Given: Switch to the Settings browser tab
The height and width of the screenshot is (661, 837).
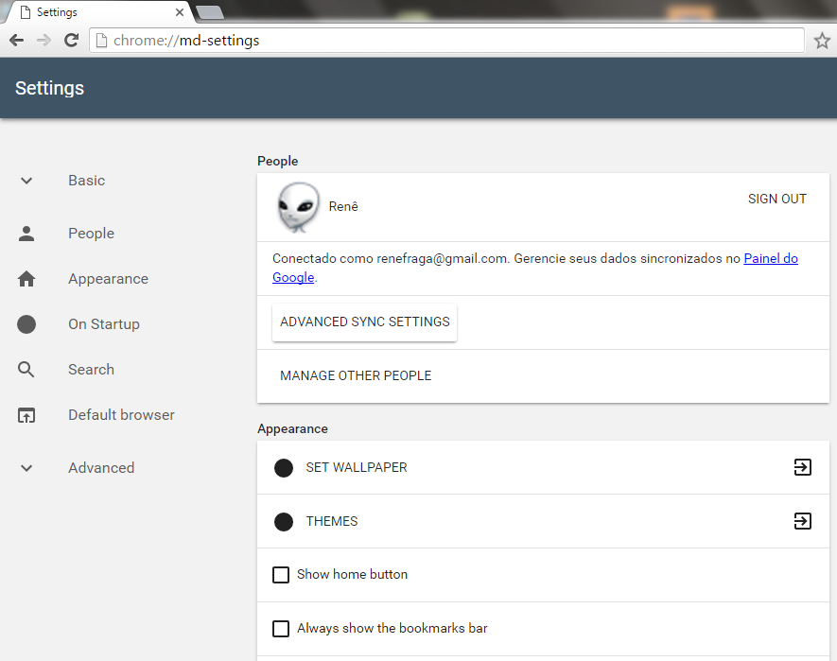Looking at the screenshot, I should [x=95, y=12].
